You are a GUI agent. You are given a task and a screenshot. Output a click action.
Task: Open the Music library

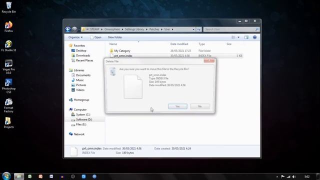pos(80,80)
